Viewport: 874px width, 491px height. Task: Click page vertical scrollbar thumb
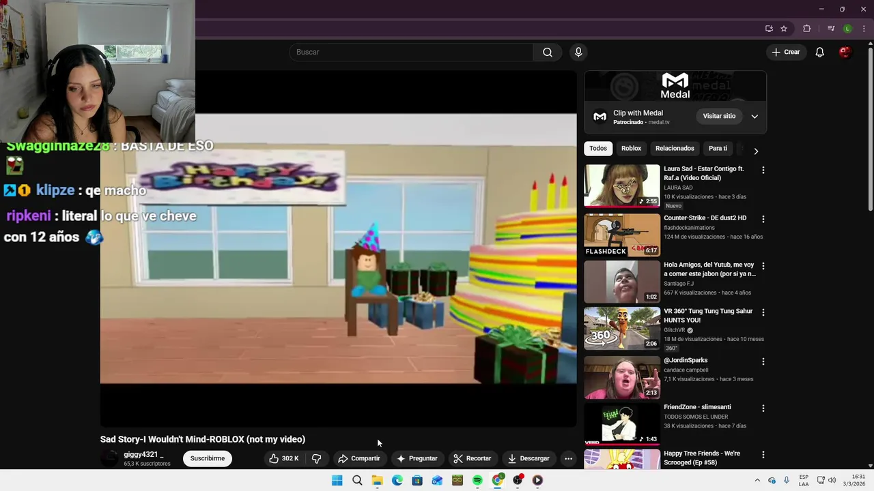tap(871, 130)
